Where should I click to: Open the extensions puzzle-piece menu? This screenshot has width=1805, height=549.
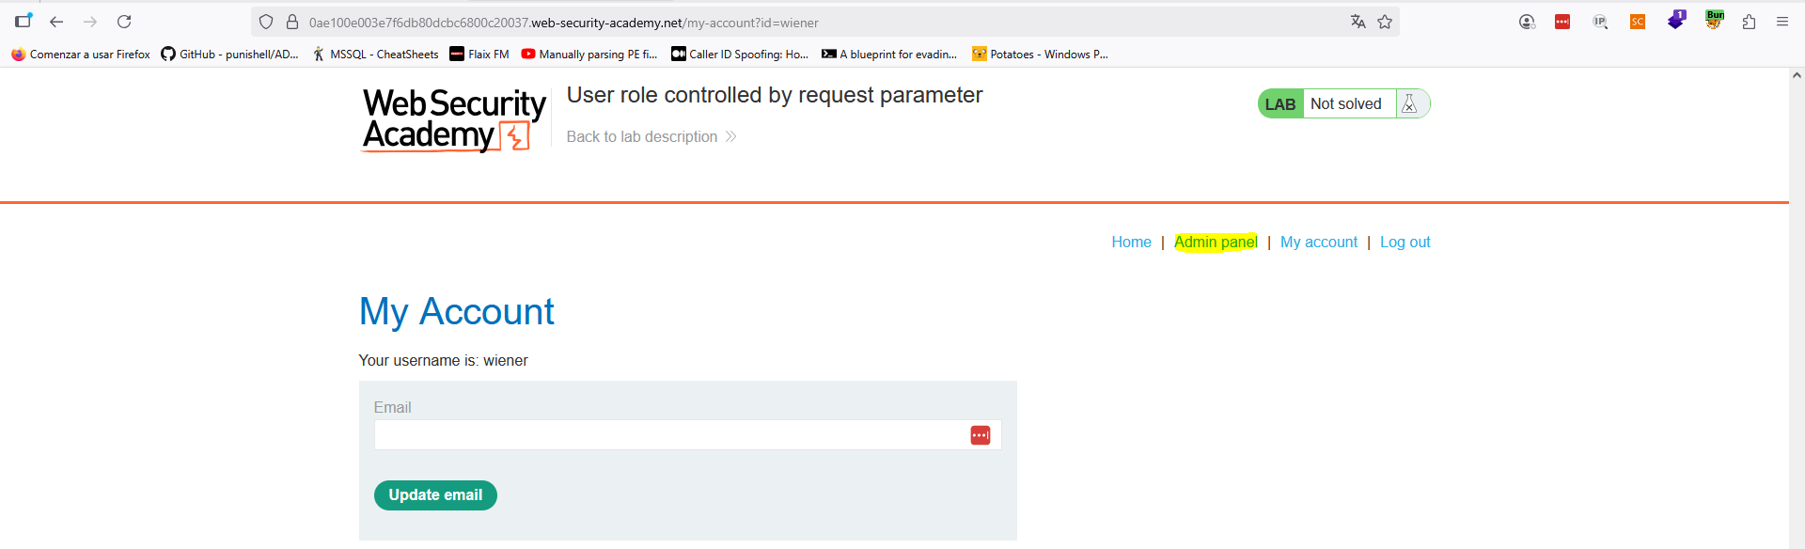pos(1749,22)
